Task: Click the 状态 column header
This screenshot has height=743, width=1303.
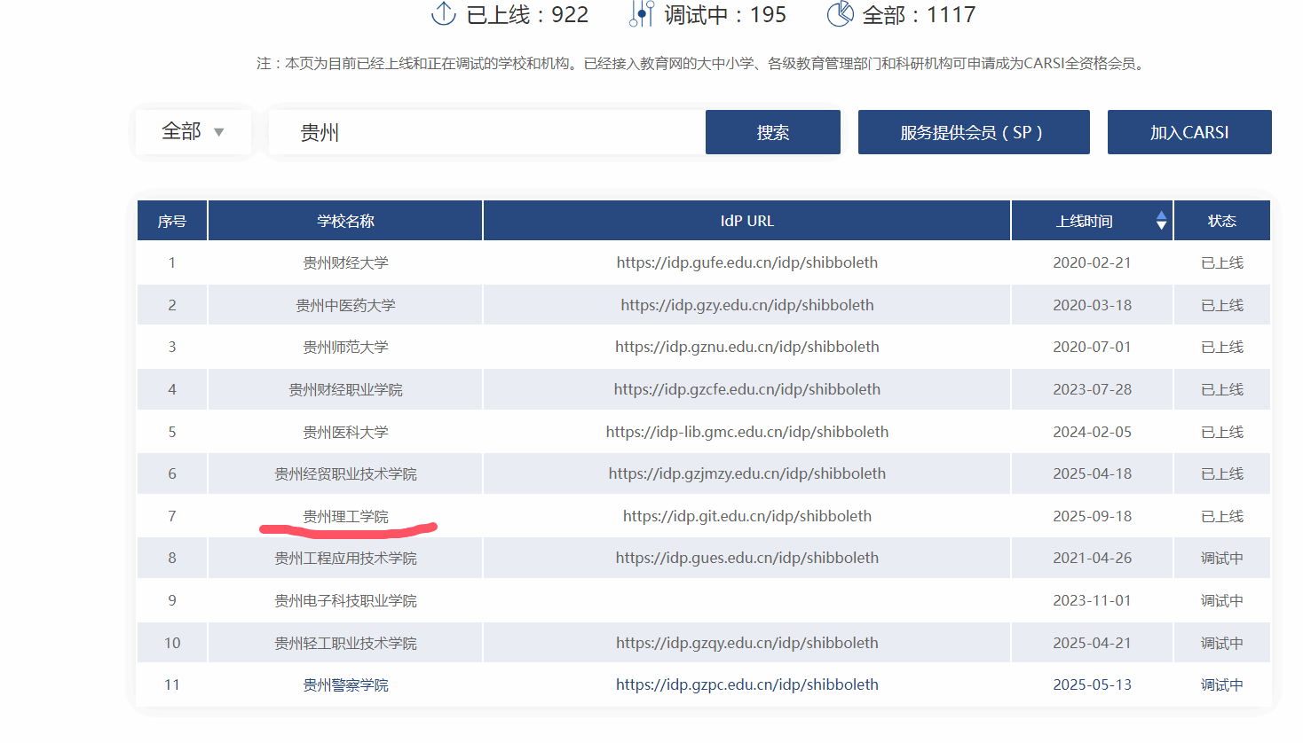Action: point(1221,221)
